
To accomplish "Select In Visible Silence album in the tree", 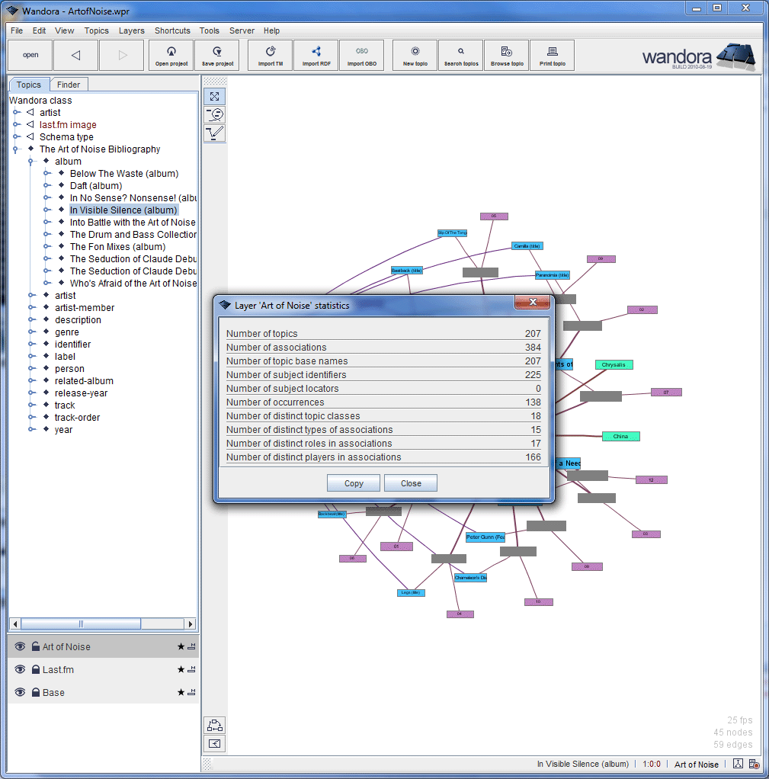I will 123,210.
